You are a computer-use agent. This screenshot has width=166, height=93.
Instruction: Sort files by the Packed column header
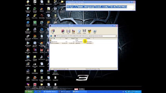71,38
